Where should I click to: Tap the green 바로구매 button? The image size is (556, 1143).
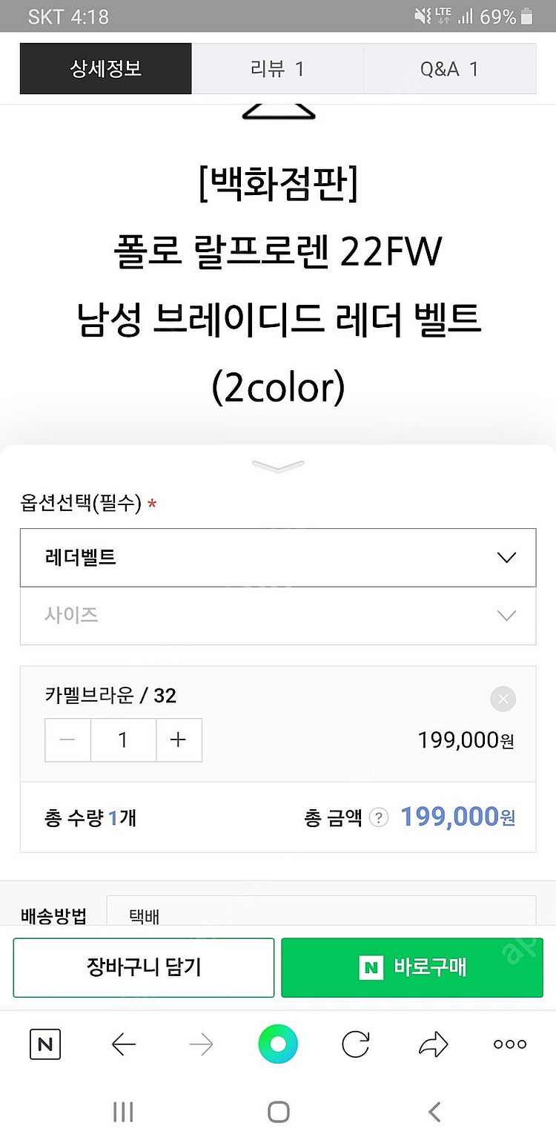coord(412,967)
